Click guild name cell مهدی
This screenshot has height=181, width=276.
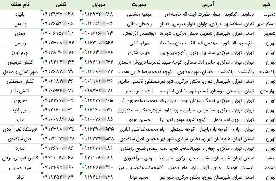(20, 33)
